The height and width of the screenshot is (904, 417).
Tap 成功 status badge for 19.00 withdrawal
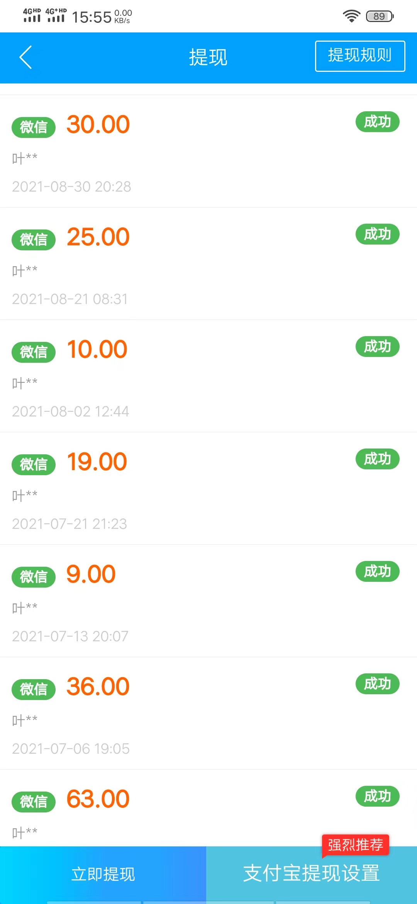click(x=377, y=459)
